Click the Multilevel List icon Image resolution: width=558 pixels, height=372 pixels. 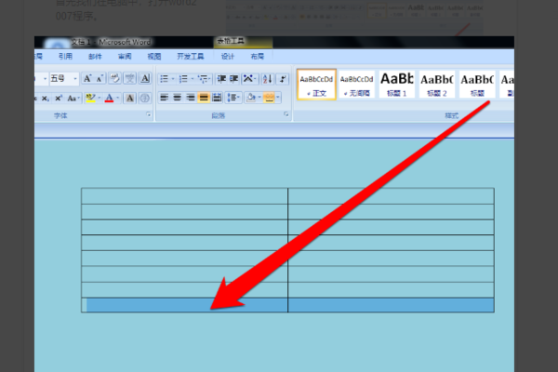(x=203, y=79)
